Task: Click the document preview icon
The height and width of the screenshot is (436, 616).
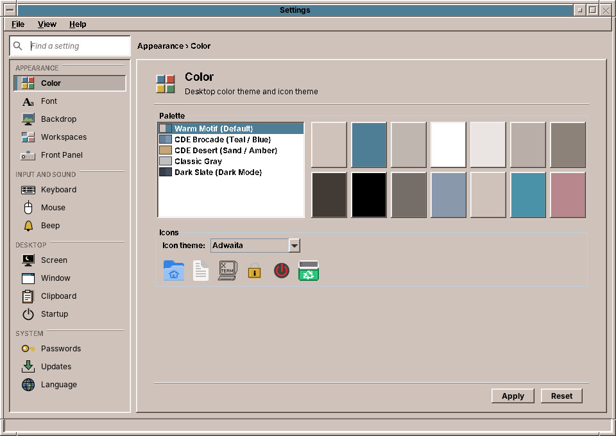Action: [x=201, y=271]
